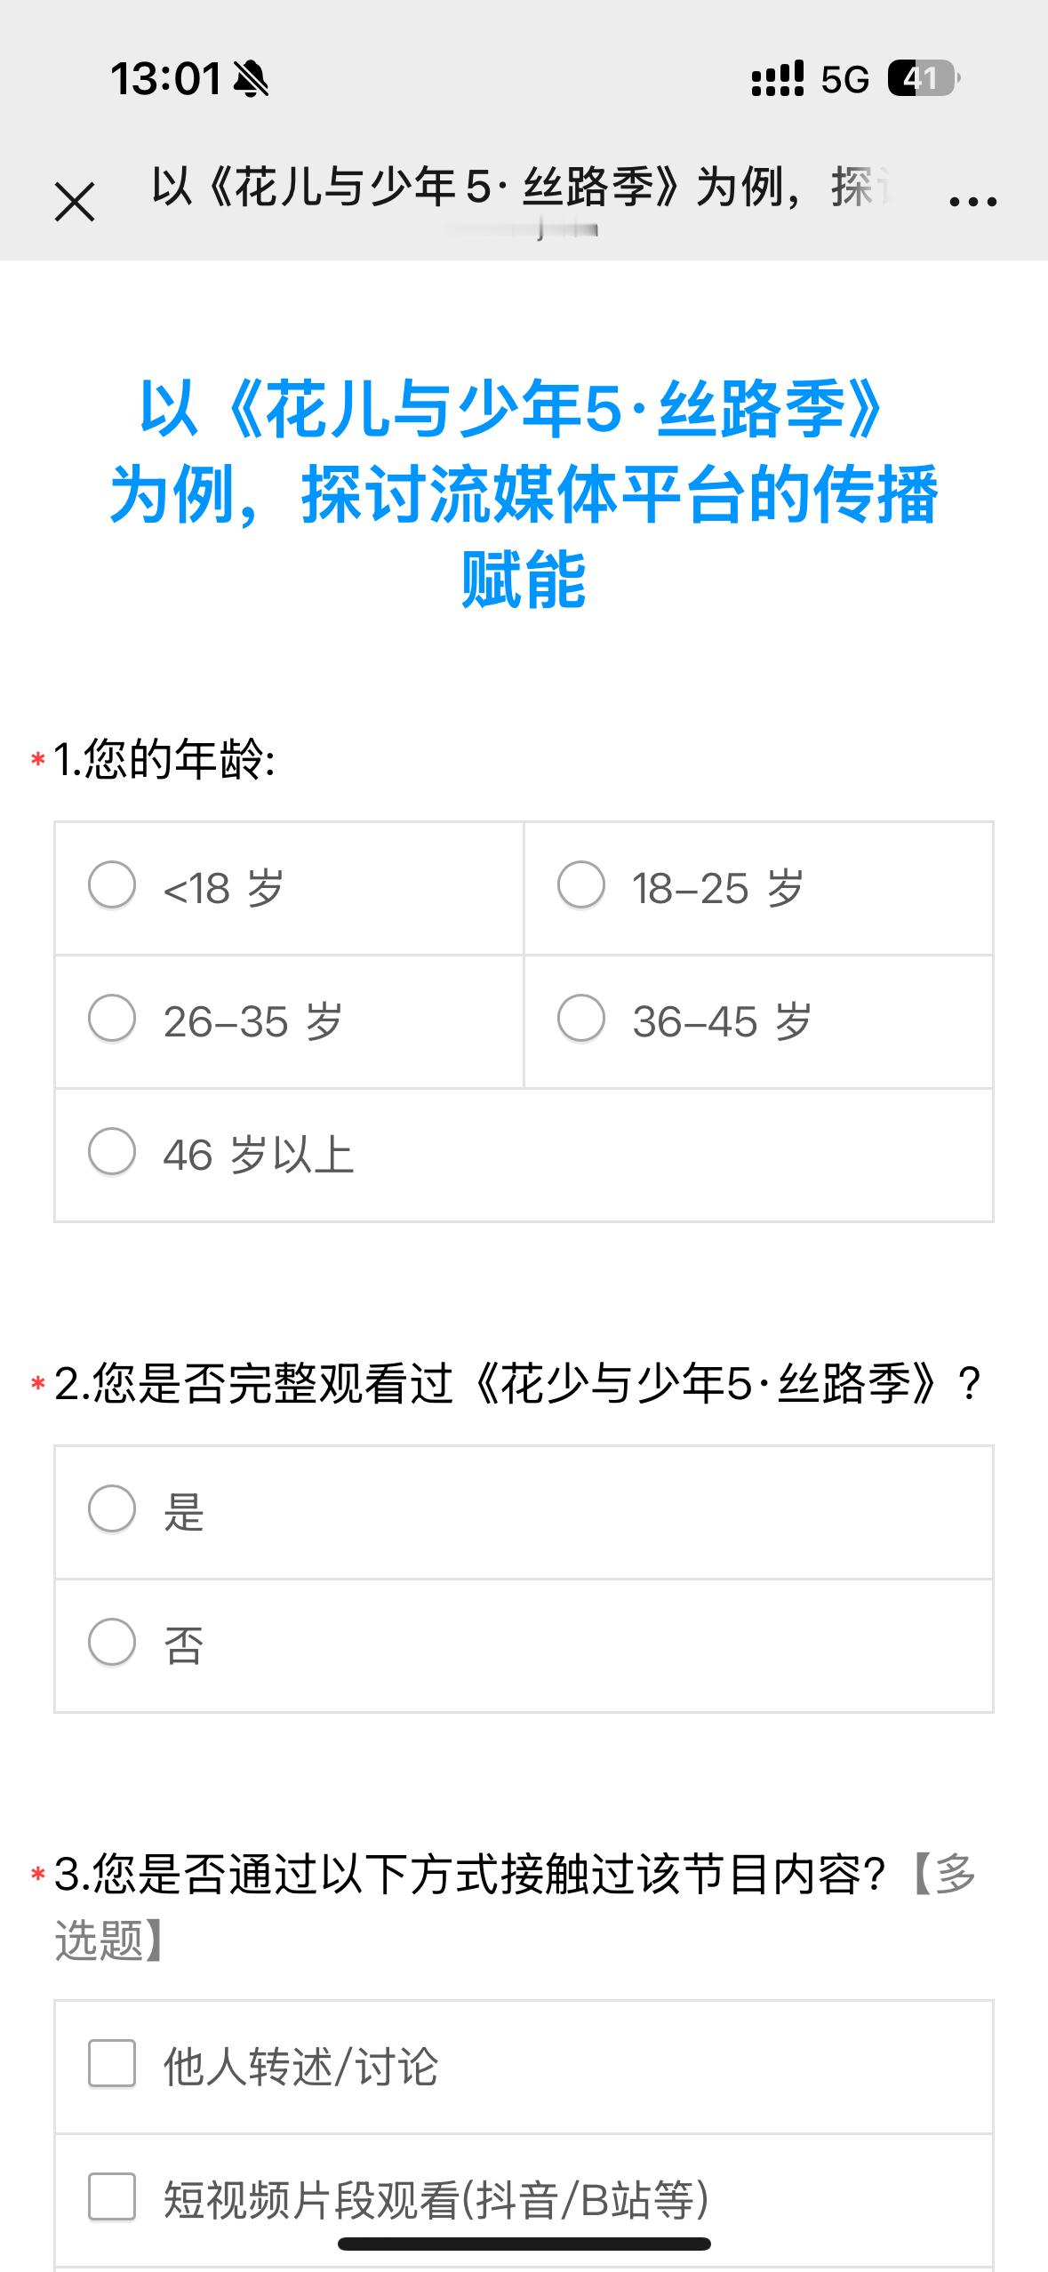
Task: Pick the 36–45 岁 option
Action: coord(581,1019)
